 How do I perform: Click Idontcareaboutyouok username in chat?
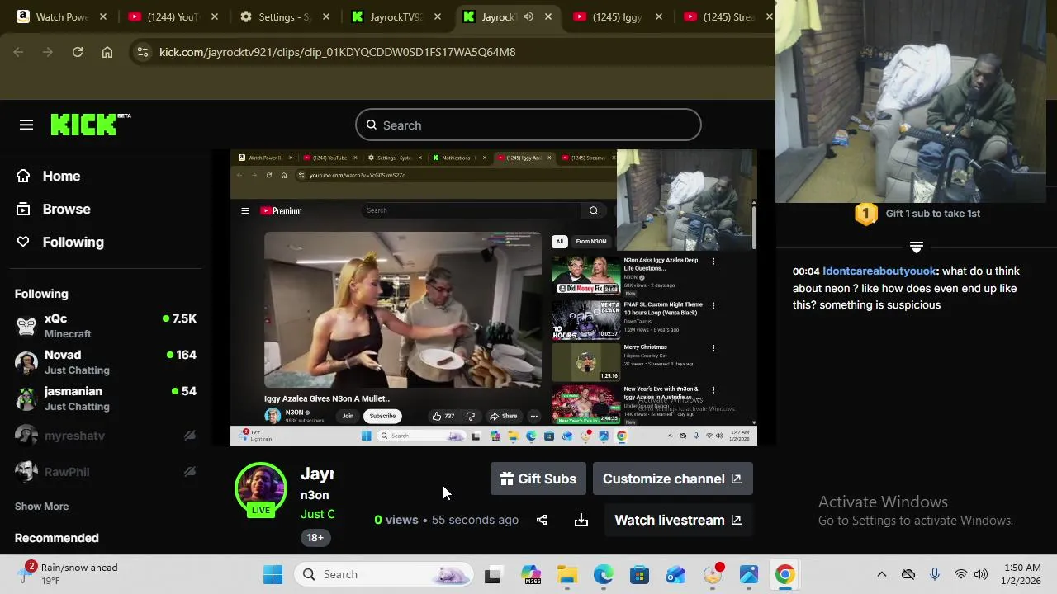point(879,271)
